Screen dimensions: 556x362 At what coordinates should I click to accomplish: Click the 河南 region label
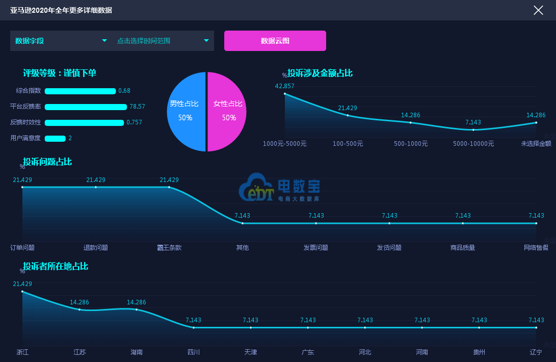[422, 352]
